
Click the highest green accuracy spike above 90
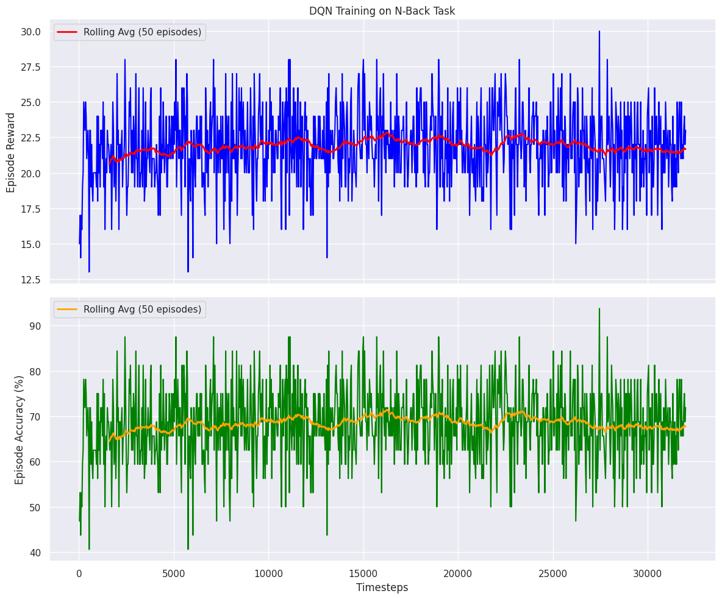click(599, 309)
